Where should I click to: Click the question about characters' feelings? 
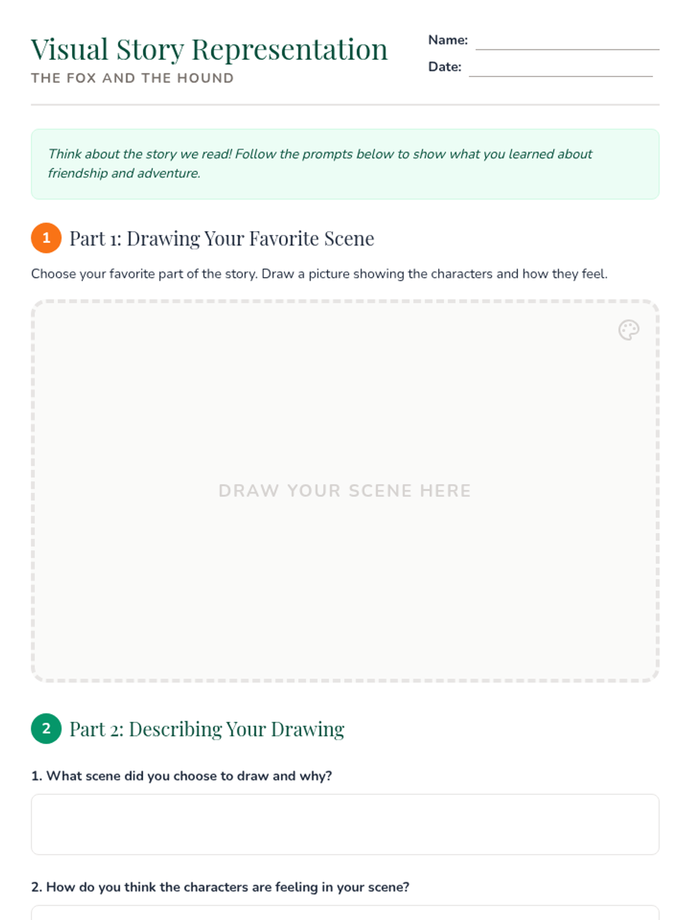(x=220, y=887)
